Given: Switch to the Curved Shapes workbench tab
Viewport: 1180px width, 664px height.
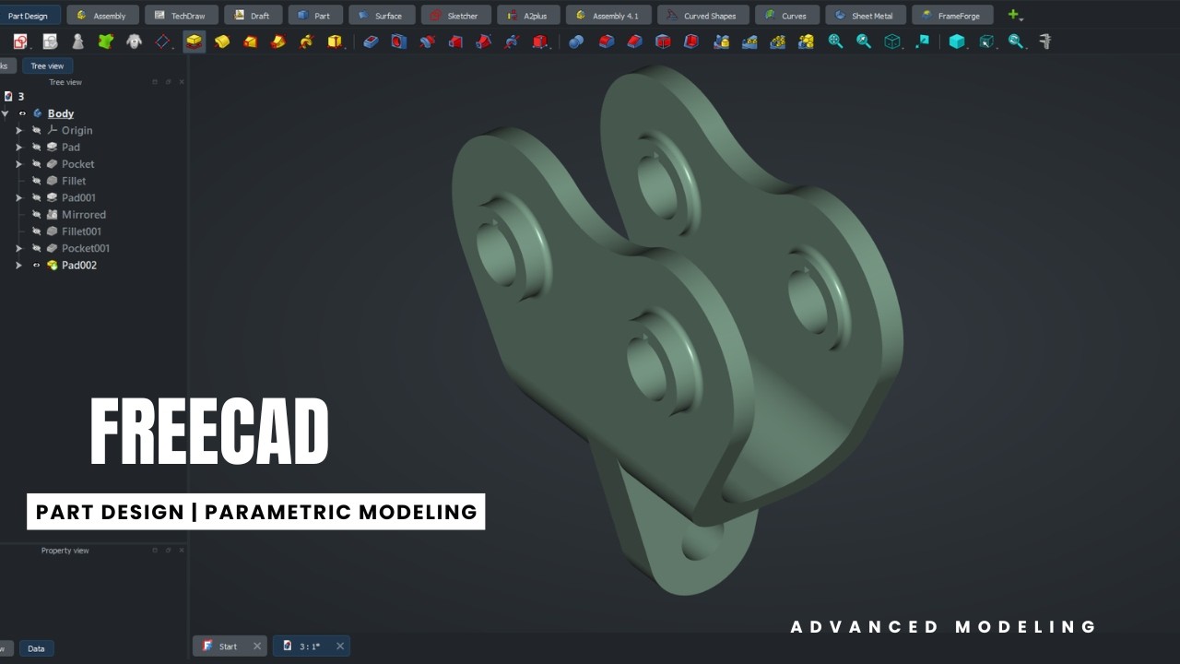Looking at the screenshot, I should [x=703, y=15].
